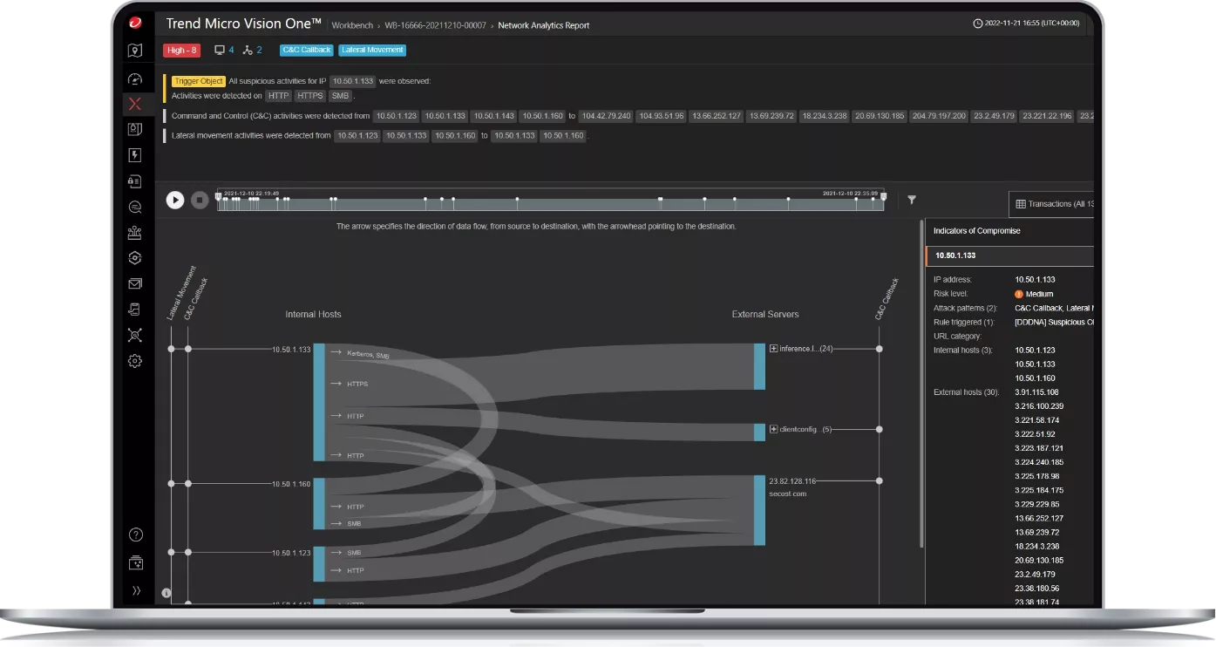Click the High - 8 severity badge
Image resolution: width=1216 pixels, height=647 pixels.
(x=182, y=51)
